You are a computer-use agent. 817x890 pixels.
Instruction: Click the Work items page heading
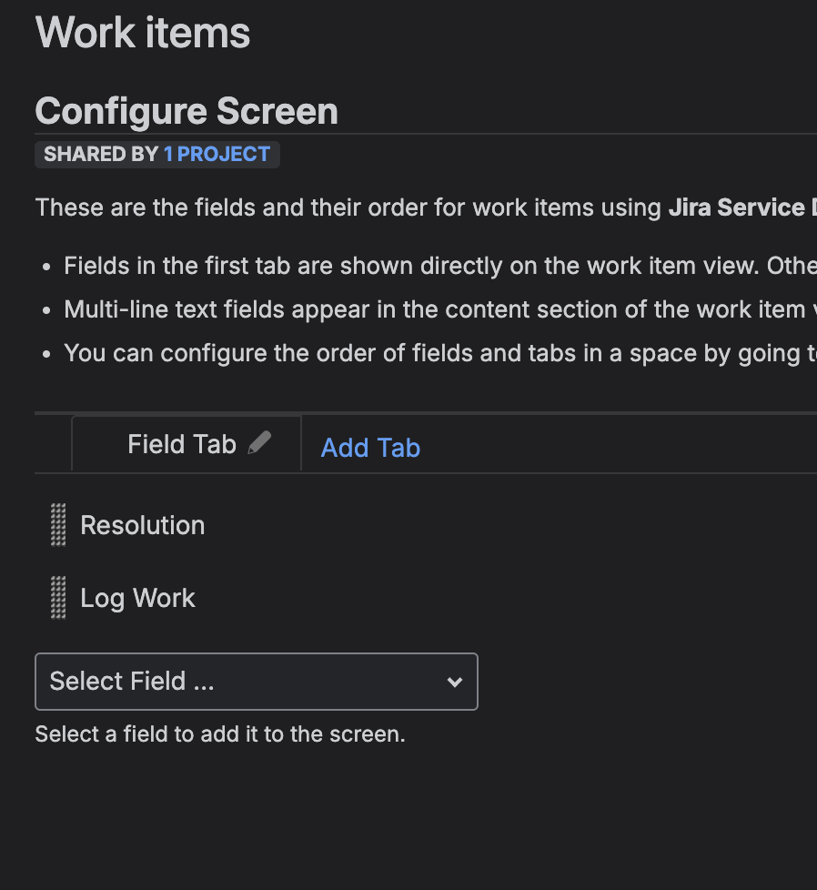click(x=142, y=33)
